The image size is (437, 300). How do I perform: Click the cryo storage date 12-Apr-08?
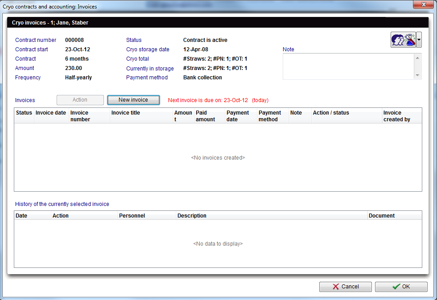196,49
